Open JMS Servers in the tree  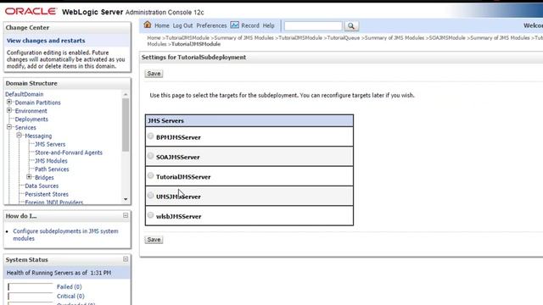click(x=50, y=144)
